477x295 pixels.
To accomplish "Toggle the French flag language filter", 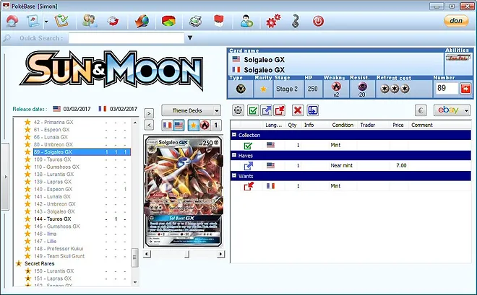I will click(x=167, y=125).
